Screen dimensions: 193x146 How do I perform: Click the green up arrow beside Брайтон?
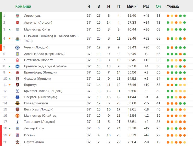[x=10, y=66]
